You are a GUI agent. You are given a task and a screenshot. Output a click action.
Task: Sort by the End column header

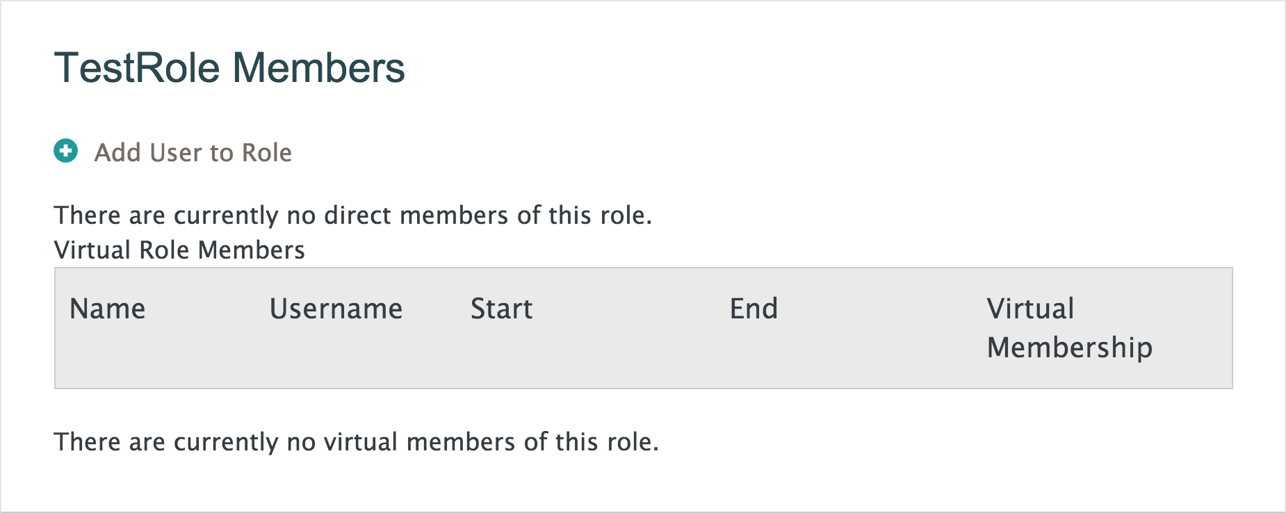point(754,309)
